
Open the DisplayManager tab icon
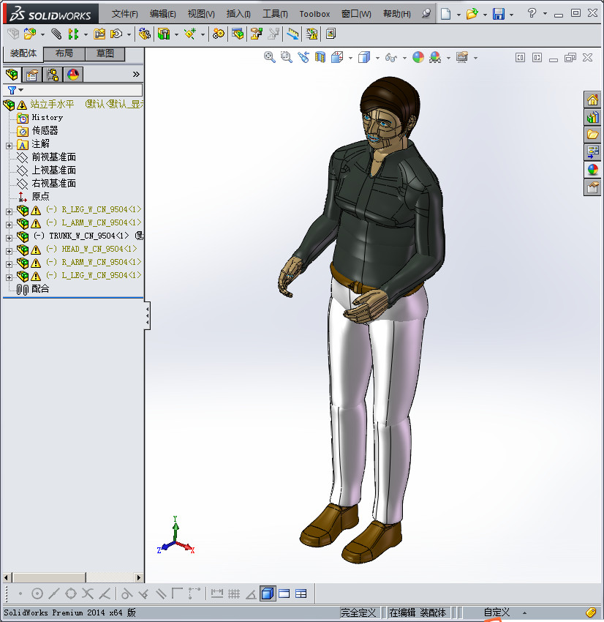click(73, 74)
